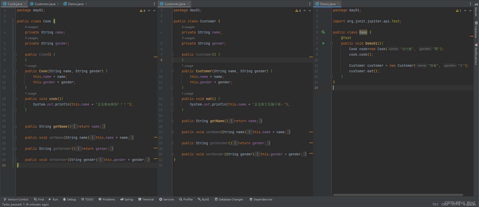The height and width of the screenshot is (207, 479).
Task: Select Demo.java tab in right editor group
Action: [327, 4]
